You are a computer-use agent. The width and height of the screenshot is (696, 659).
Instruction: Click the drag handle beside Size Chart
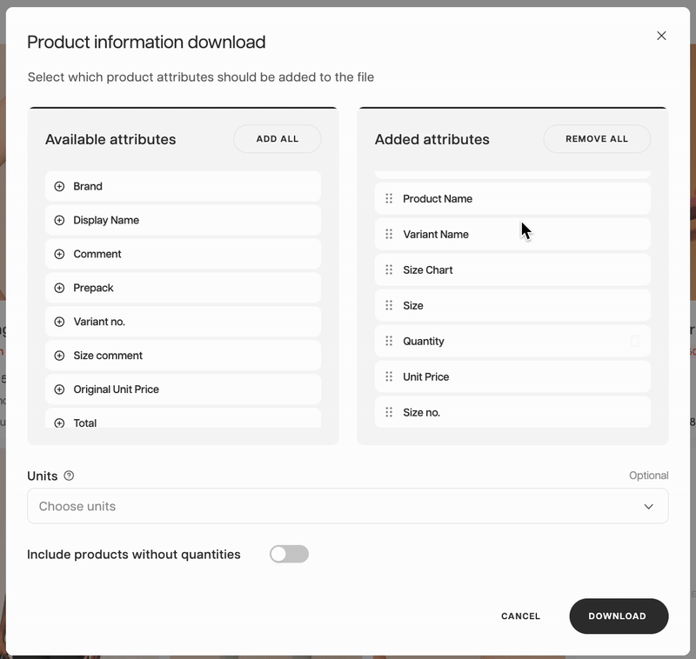(x=389, y=270)
